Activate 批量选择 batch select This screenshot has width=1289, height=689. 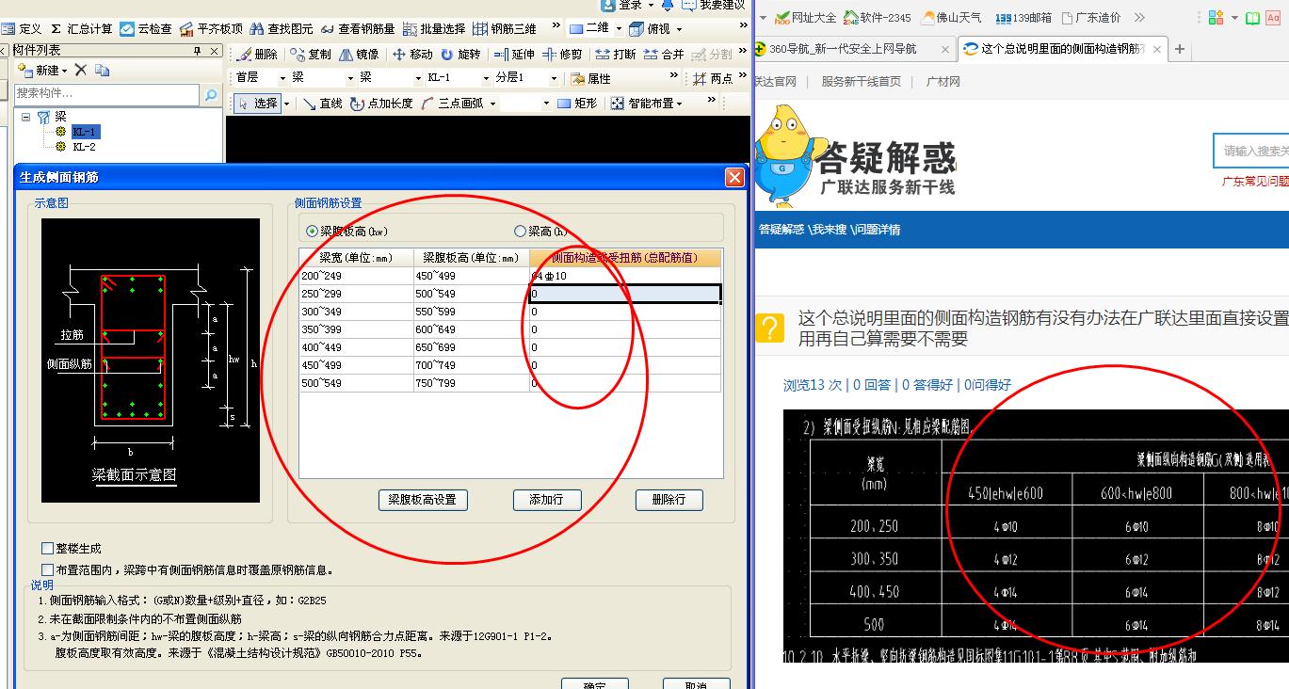coord(433,29)
